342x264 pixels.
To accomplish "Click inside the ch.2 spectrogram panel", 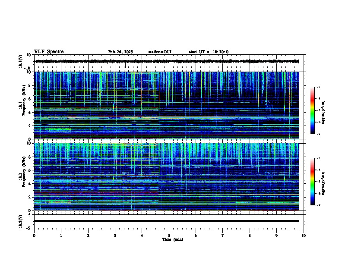I will click(167, 177).
